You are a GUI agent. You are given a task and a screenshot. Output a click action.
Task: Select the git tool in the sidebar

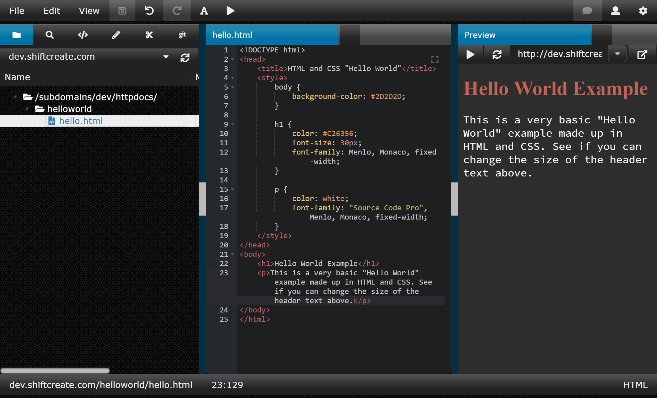click(182, 34)
